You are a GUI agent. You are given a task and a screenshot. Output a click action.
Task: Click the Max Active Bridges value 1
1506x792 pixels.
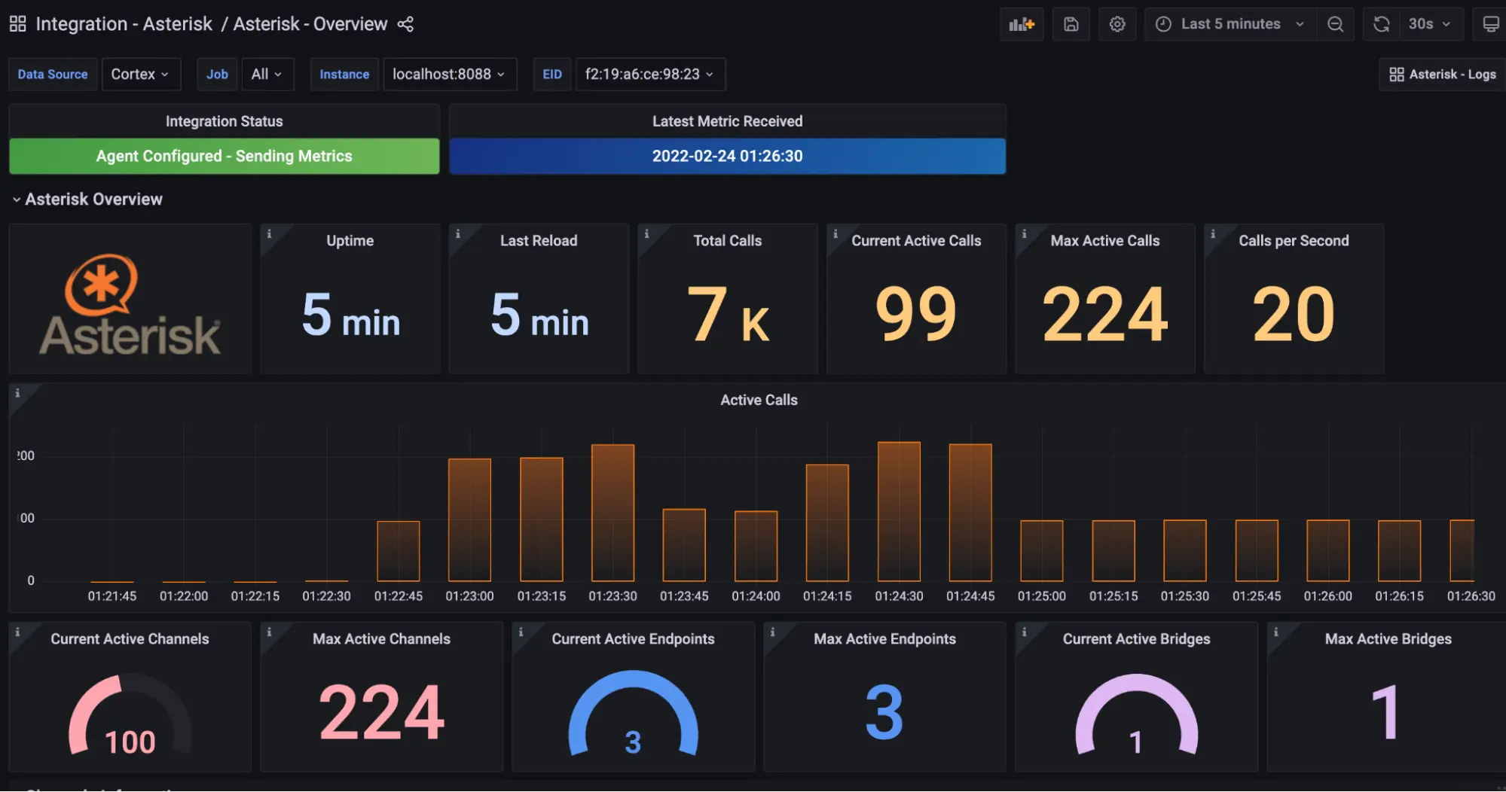tap(1386, 712)
